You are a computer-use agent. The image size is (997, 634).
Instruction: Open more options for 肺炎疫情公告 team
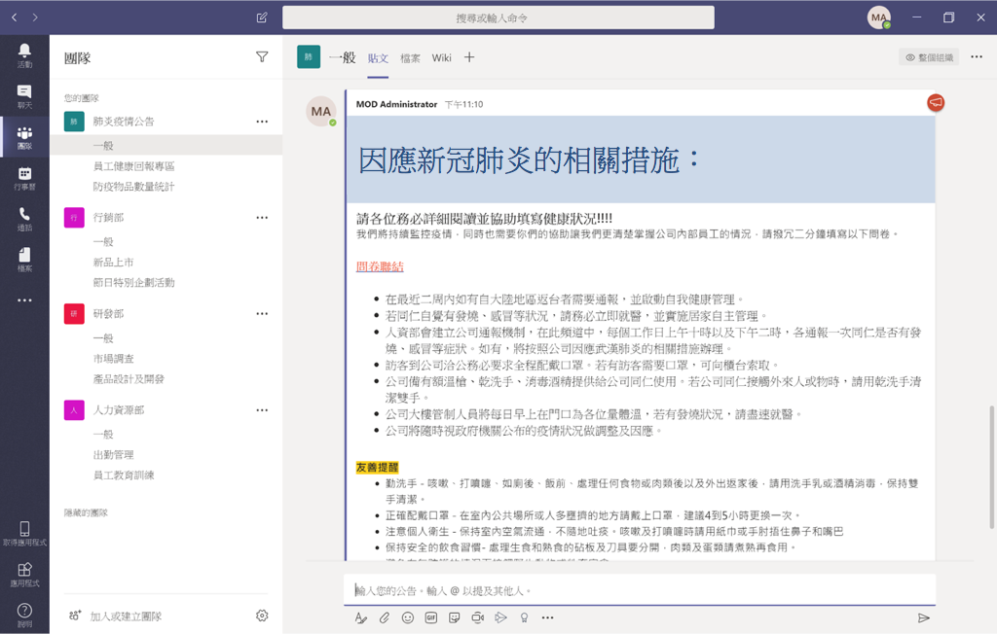tap(262, 122)
